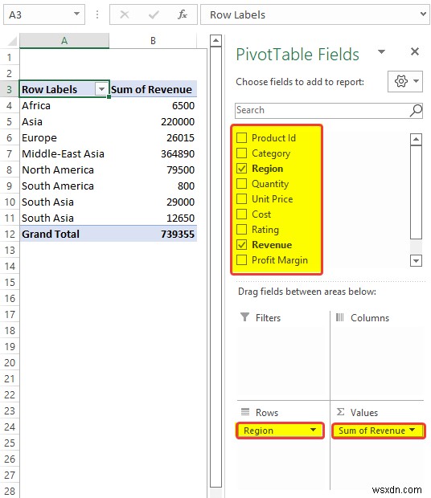Click the Select All triangle at sheet corner
431x498 pixels.
11,41
